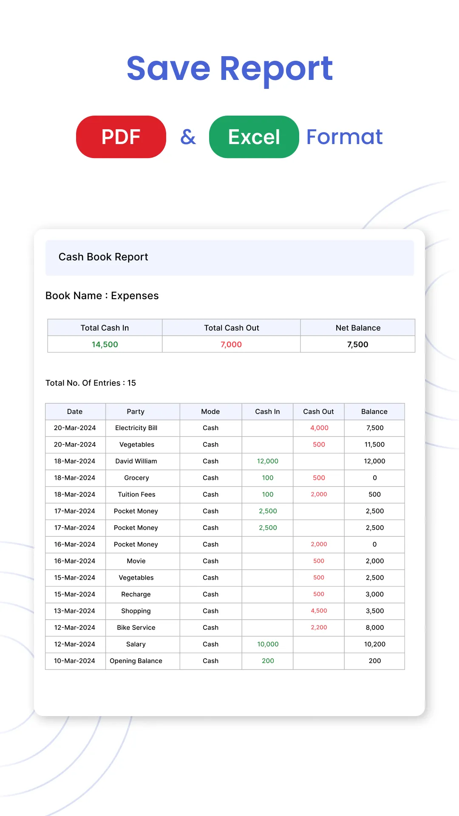Screen dimensions: 459x816
Task: Click the "Bike Service" party cell
Action: pos(143,627)
